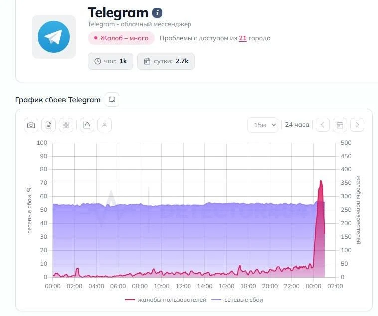The image size is (378, 316).
Task: Toggle the 'жалобы пользователей' legend series
Action: tap(166, 300)
